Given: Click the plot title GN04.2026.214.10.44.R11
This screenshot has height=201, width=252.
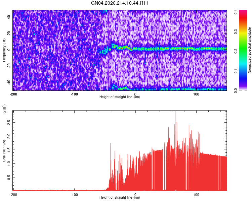Looking at the screenshot, I should 119,3.
